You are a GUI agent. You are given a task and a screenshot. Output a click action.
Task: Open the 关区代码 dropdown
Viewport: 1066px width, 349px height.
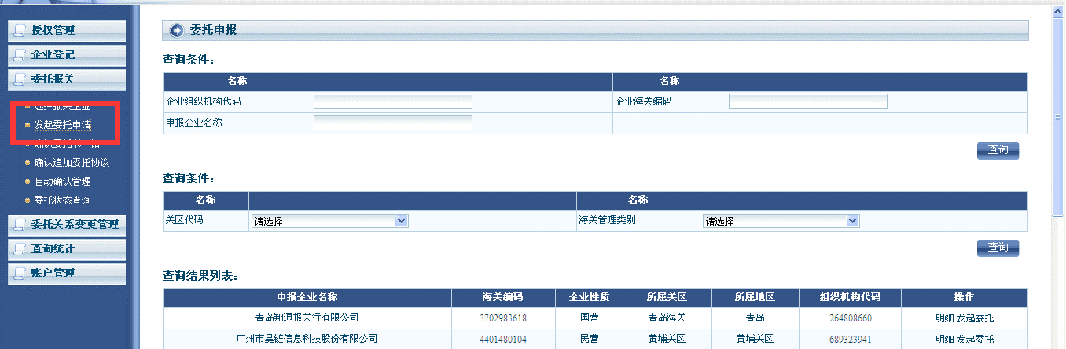pyautogui.click(x=329, y=222)
